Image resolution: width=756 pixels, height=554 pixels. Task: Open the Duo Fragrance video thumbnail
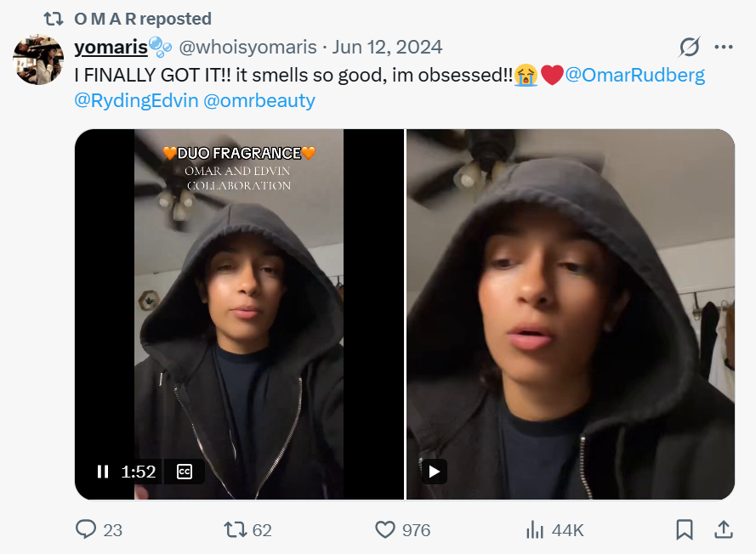pos(239,314)
